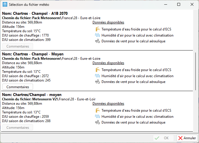Click Commentaires under the Chartres/Champol - moyen entry
199x143 pixels.
pos(18,127)
